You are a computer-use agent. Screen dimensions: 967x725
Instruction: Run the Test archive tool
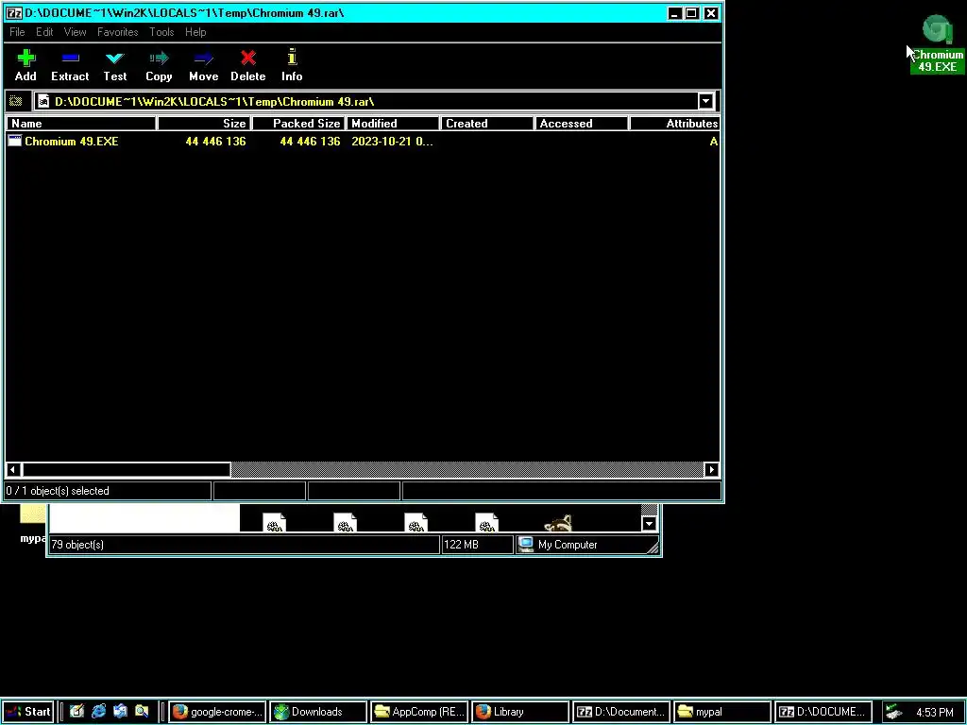tap(114, 65)
